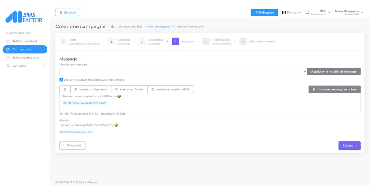The width and height of the screenshot is (370, 193).
Task: Click the Mes campagnes breadcrumb link
Action: [x=158, y=27]
